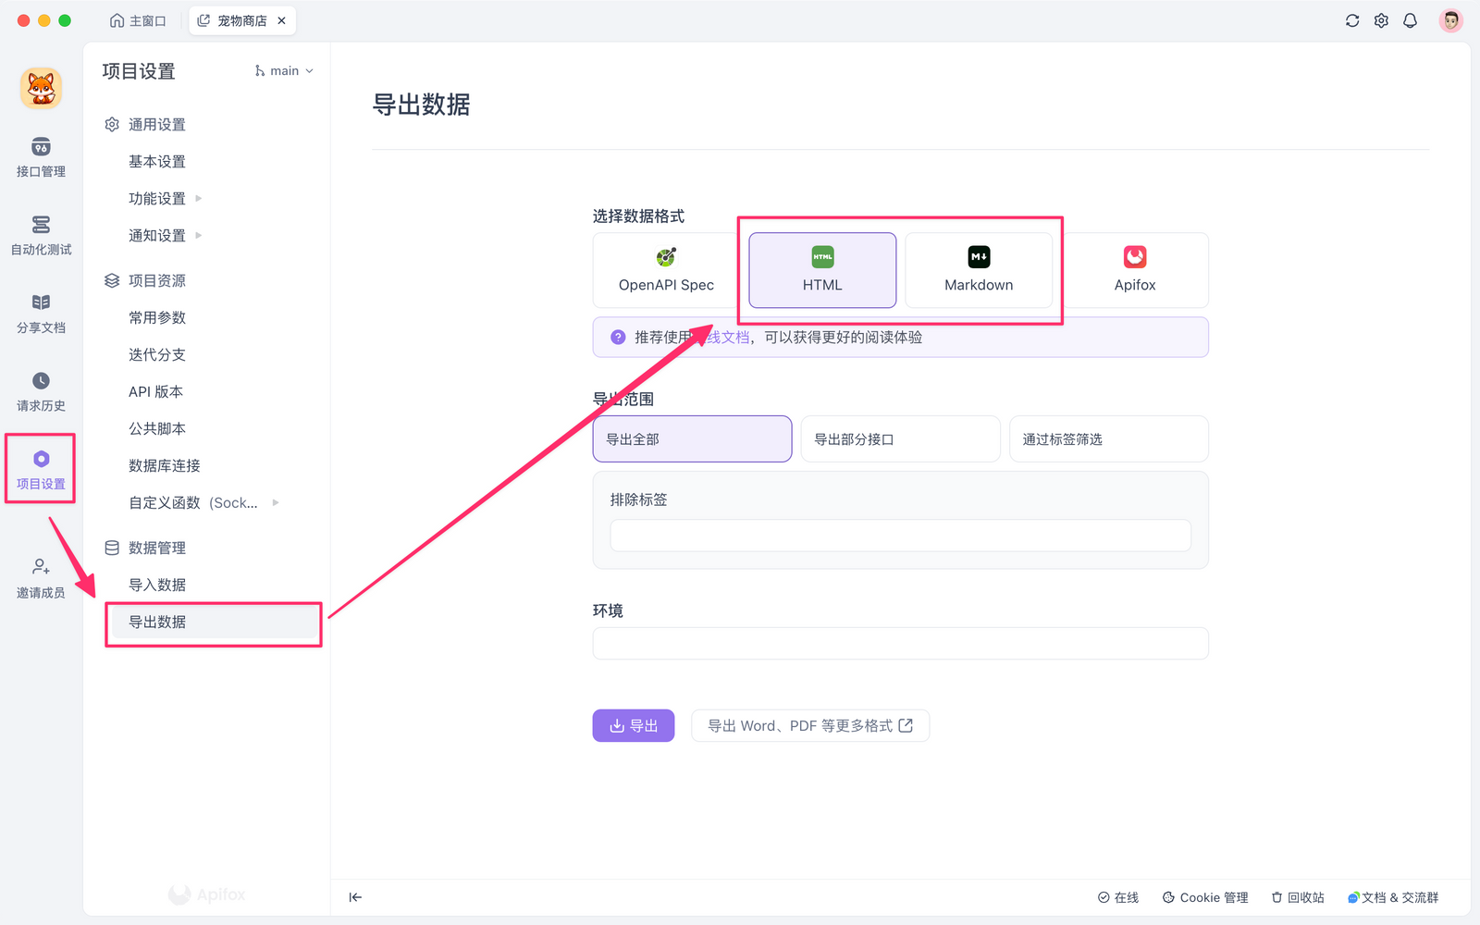Viewport: 1480px width, 925px height.
Task: Select the Apifox export format card
Action: click(1134, 270)
